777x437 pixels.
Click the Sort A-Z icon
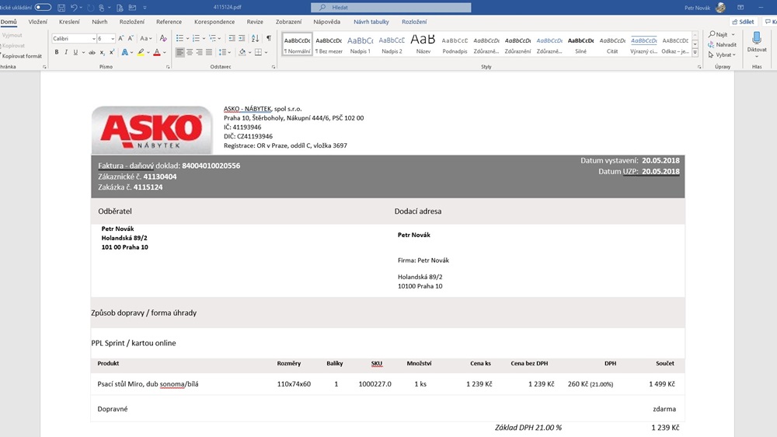[x=255, y=38]
